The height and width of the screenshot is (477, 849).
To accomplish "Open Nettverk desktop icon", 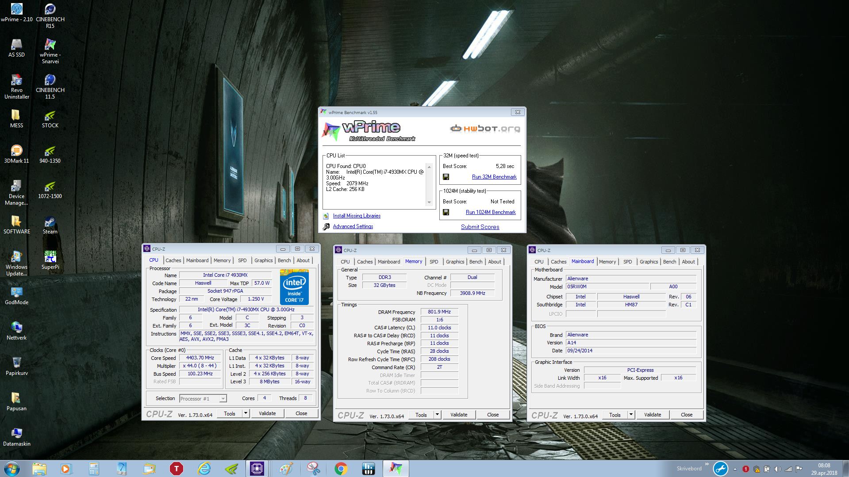I will tap(17, 331).
